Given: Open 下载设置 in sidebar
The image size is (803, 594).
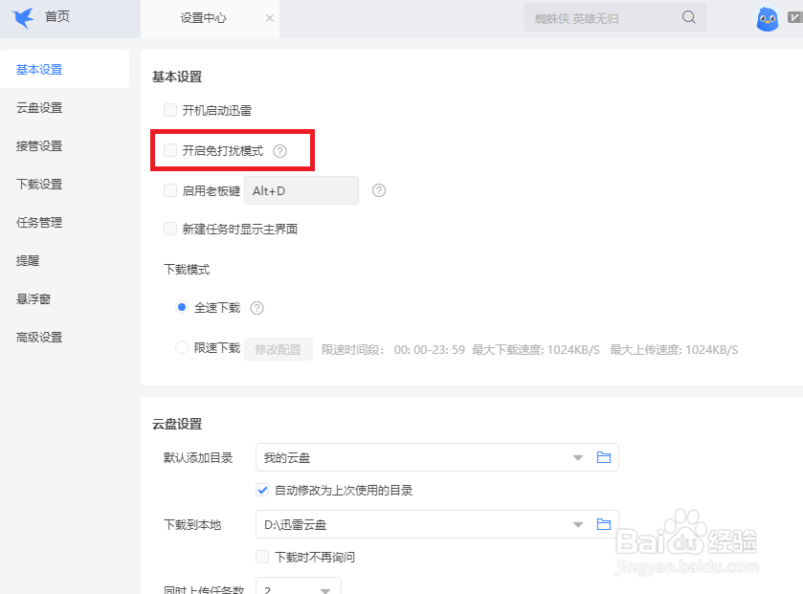Looking at the screenshot, I should (x=39, y=185).
